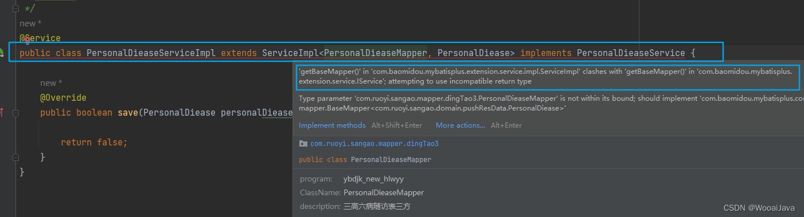Click the 'new *' hint above @Service
804x217 pixels.
31,23
